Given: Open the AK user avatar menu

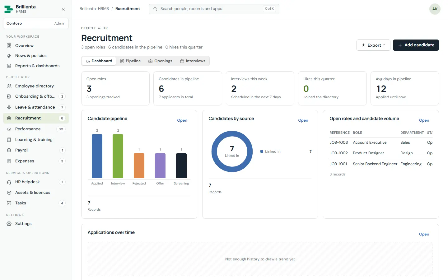Looking at the screenshot, I should tap(435, 9).
